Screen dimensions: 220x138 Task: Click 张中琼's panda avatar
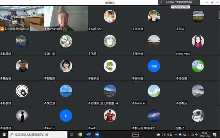coord(66,41)
